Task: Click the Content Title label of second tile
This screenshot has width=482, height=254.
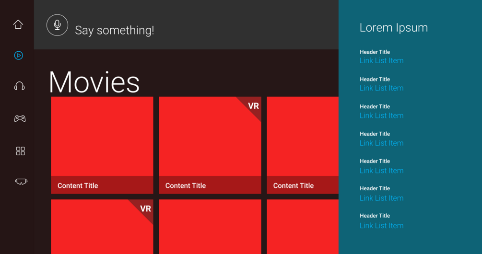Action: pyautogui.click(x=186, y=186)
